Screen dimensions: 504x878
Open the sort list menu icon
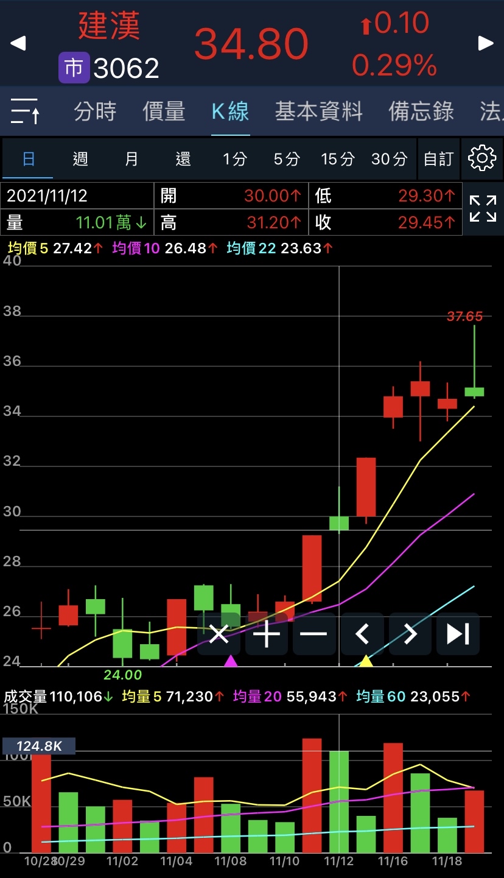click(x=26, y=111)
